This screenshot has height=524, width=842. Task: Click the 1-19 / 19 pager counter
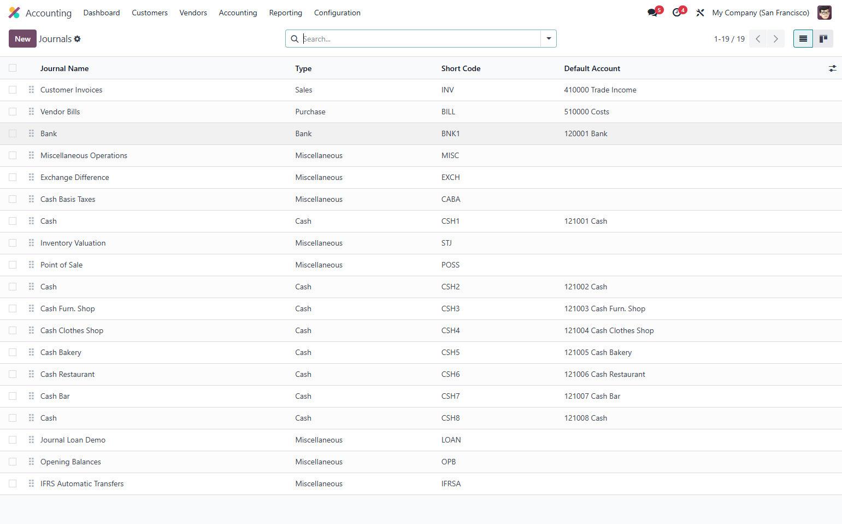(x=729, y=39)
